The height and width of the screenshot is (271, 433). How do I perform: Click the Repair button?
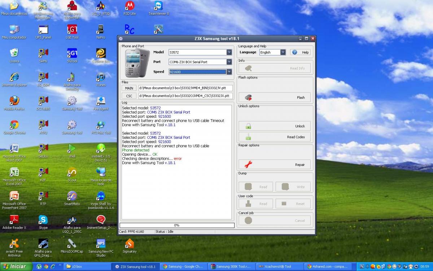coord(274,165)
